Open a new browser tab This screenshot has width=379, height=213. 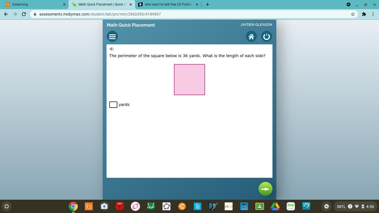pos(207,4)
